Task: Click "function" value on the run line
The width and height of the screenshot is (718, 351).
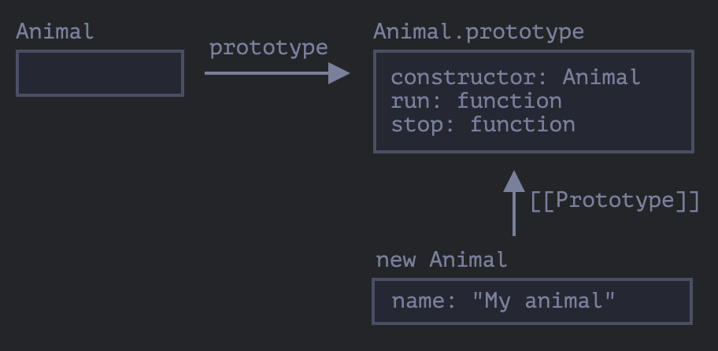Action: pos(509,101)
